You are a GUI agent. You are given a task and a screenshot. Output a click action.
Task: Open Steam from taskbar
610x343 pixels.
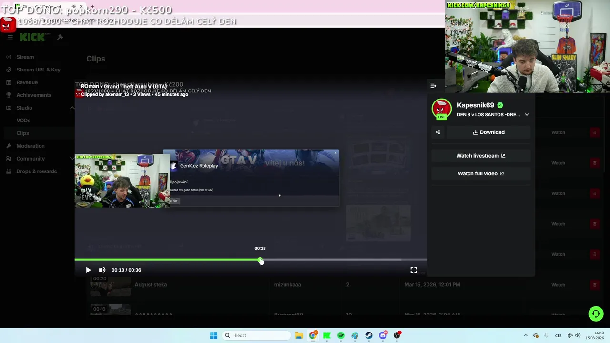coord(369,335)
